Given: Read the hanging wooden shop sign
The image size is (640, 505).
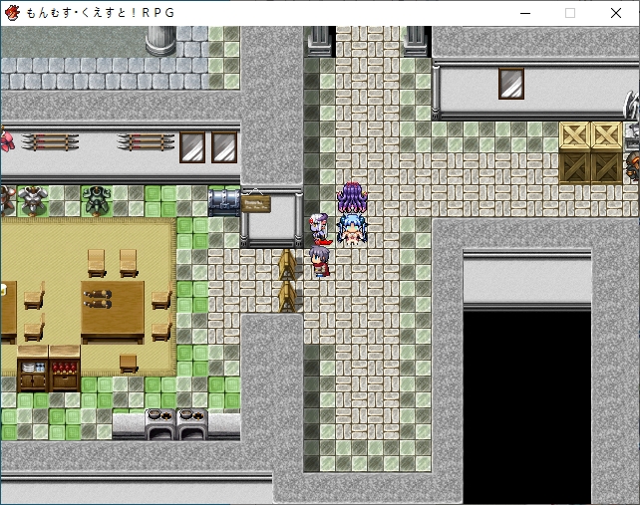Looking at the screenshot, I should pos(256,203).
